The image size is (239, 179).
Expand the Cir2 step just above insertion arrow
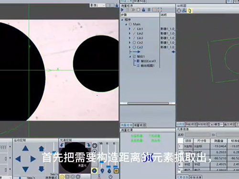pos(130,47)
